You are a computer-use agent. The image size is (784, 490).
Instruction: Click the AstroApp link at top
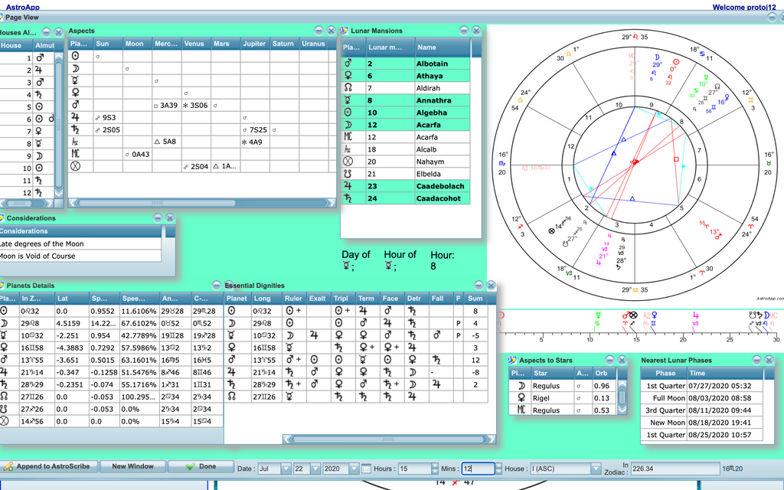click(x=22, y=7)
